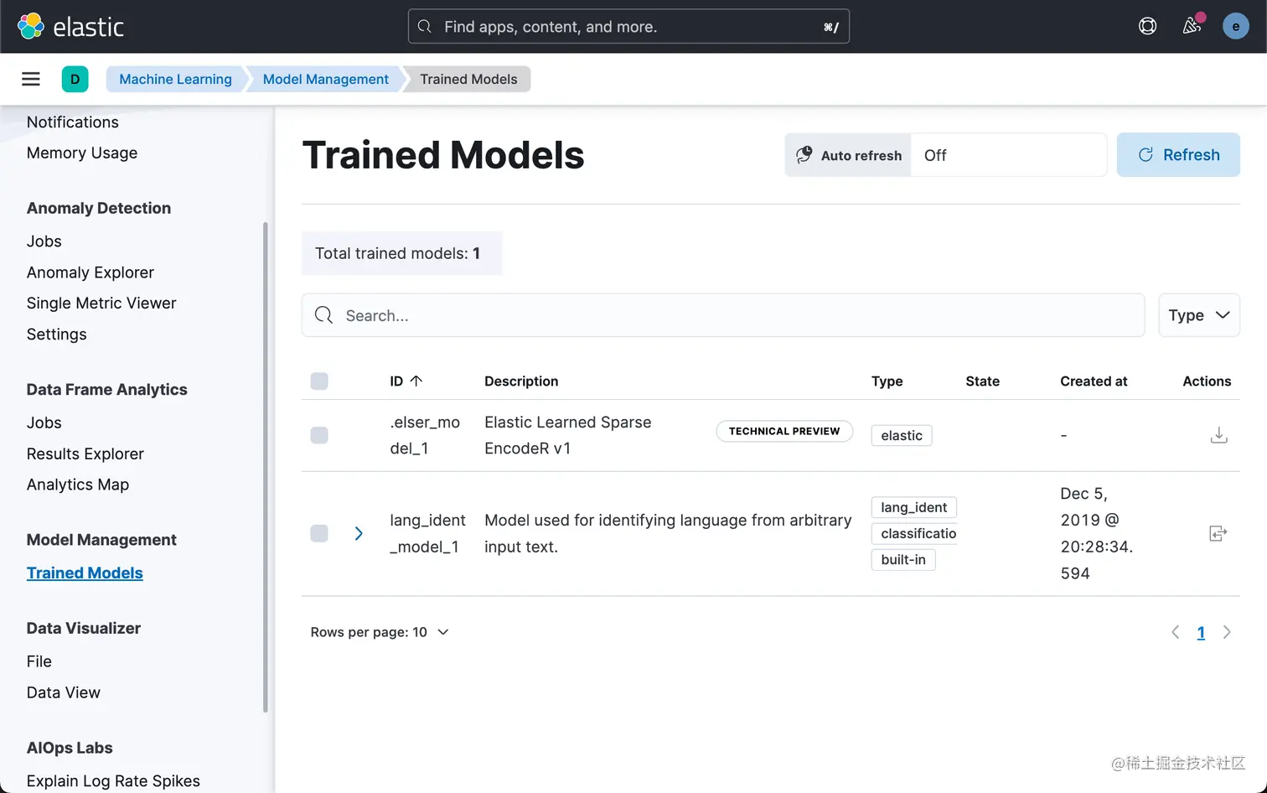Click the lang_ident_model_1 action icon
The image size is (1267, 793).
1218,533
